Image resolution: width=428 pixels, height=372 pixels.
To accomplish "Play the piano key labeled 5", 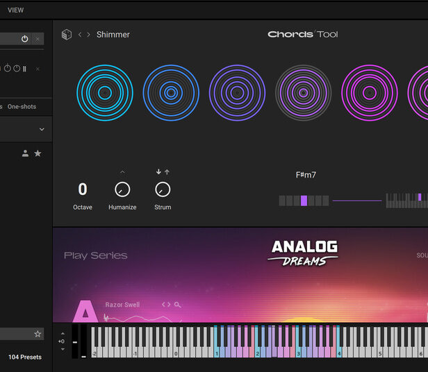I will [380, 351].
